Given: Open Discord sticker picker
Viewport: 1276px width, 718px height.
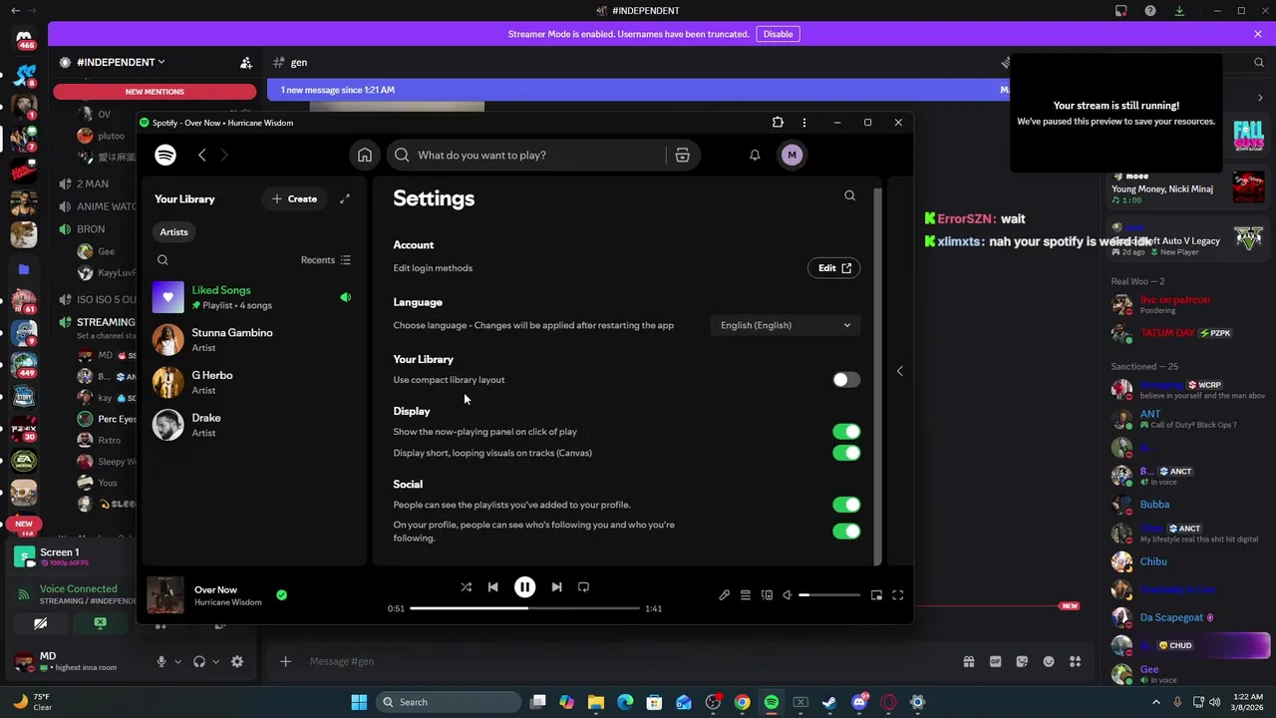Looking at the screenshot, I should click(x=1022, y=661).
